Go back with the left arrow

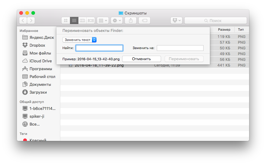[x=23, y=20]
